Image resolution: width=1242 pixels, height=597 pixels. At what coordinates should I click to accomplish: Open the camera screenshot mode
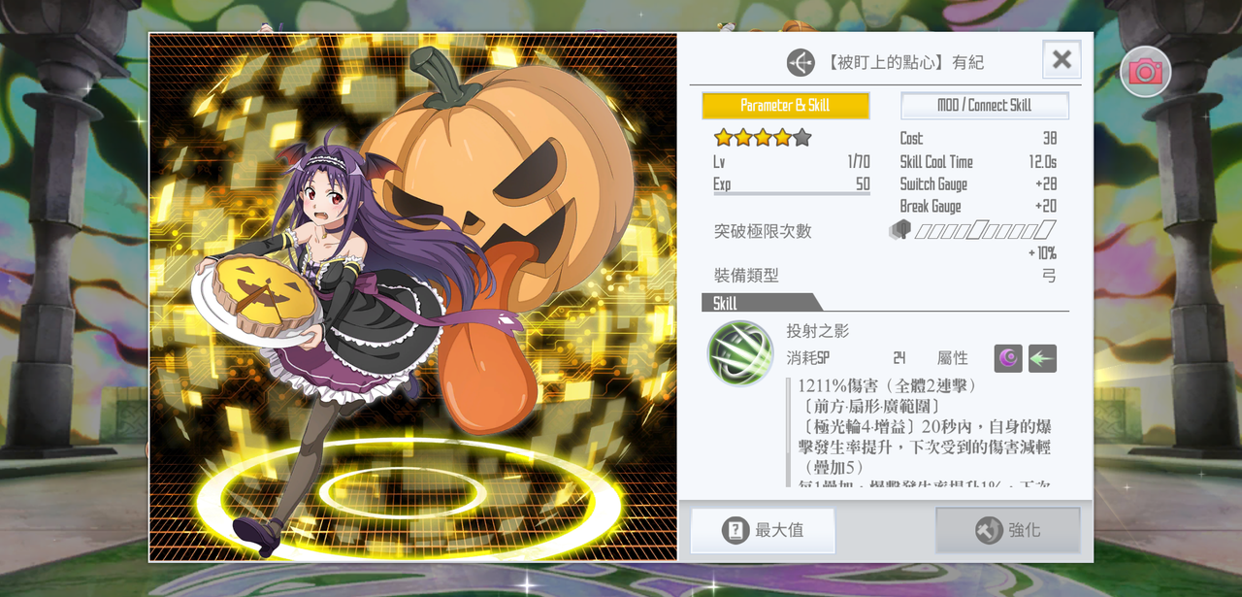click(1145, 71)
